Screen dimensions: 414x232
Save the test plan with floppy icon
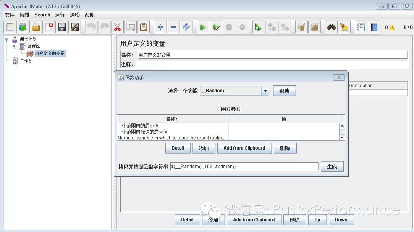pos(62,27)
